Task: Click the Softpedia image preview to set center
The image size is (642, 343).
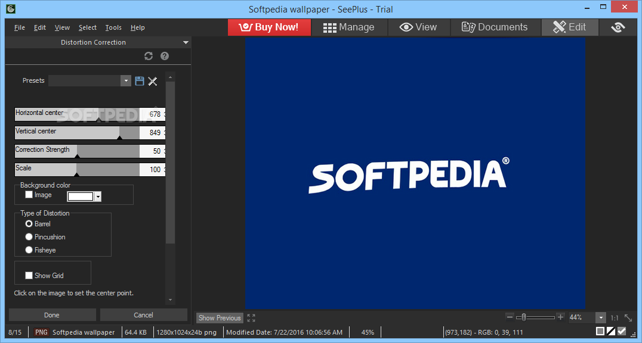Action: pos(415,173)
